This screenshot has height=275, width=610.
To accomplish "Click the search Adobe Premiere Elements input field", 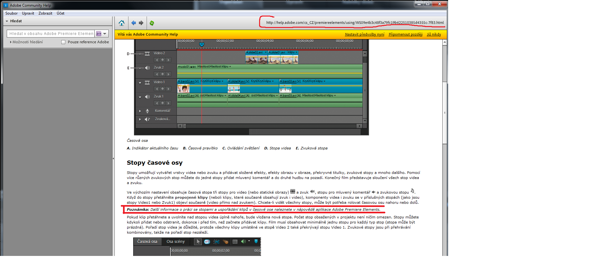I will (x=51, y=34).
